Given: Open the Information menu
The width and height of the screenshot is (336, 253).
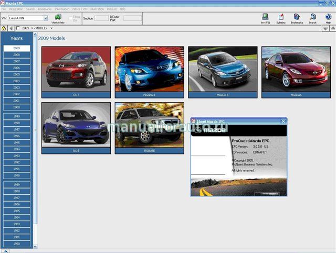Looking at the screenshot, I should click(62, 9).
